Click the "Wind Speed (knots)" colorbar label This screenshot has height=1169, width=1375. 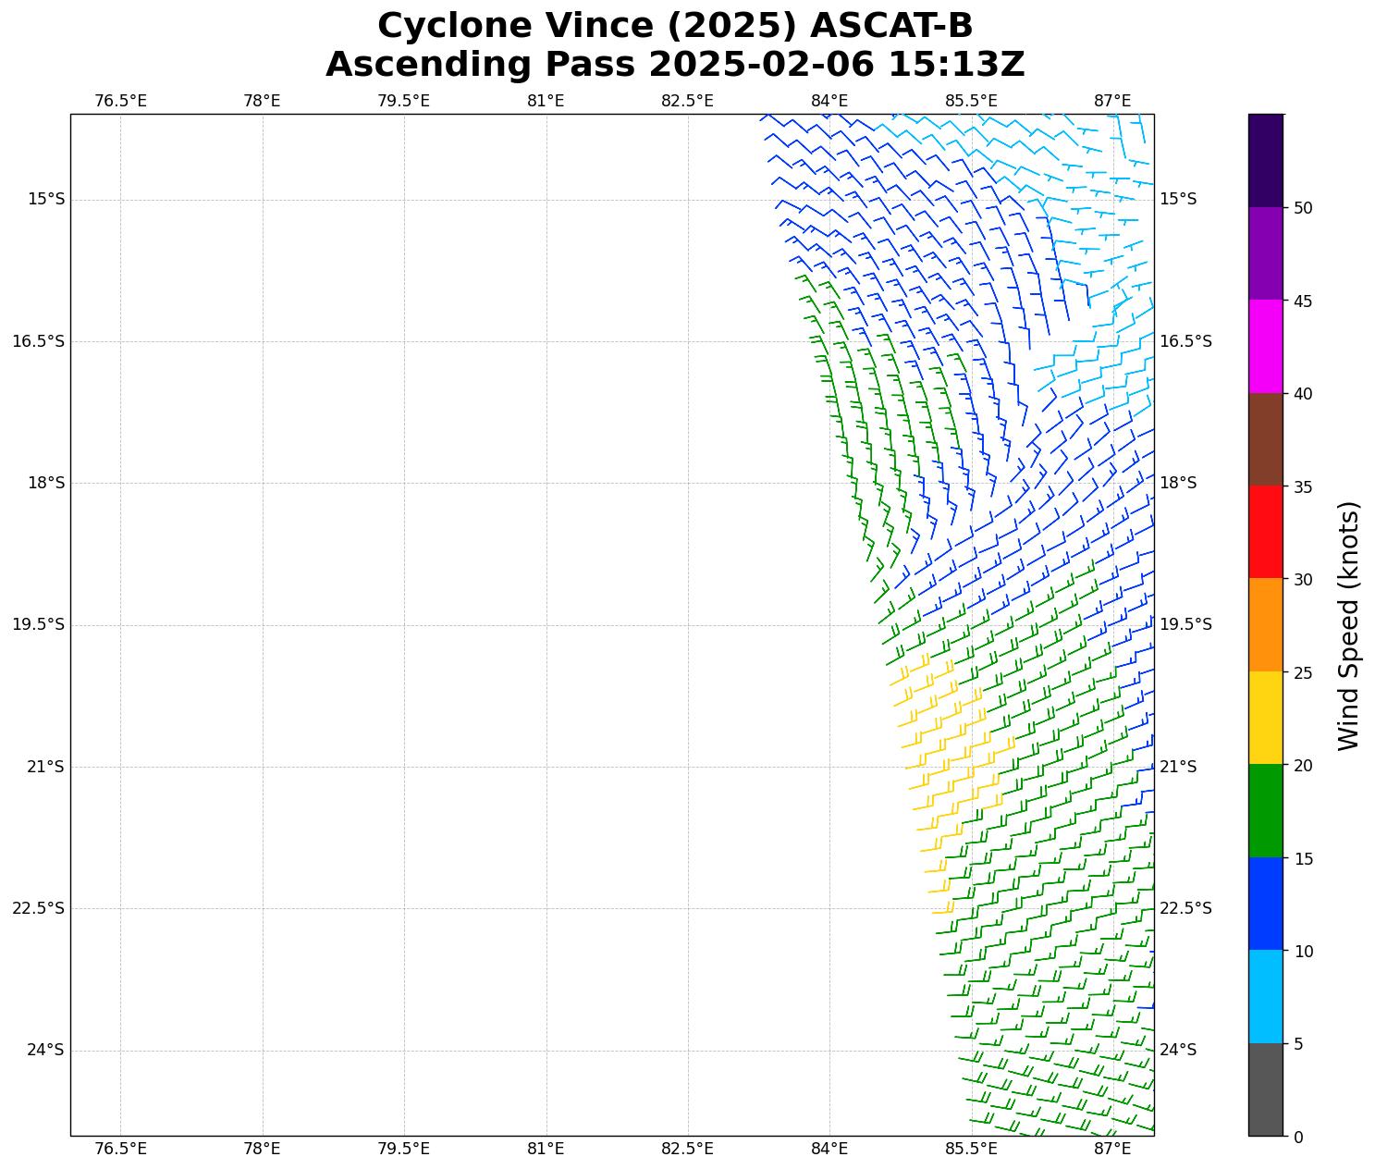1349,625
